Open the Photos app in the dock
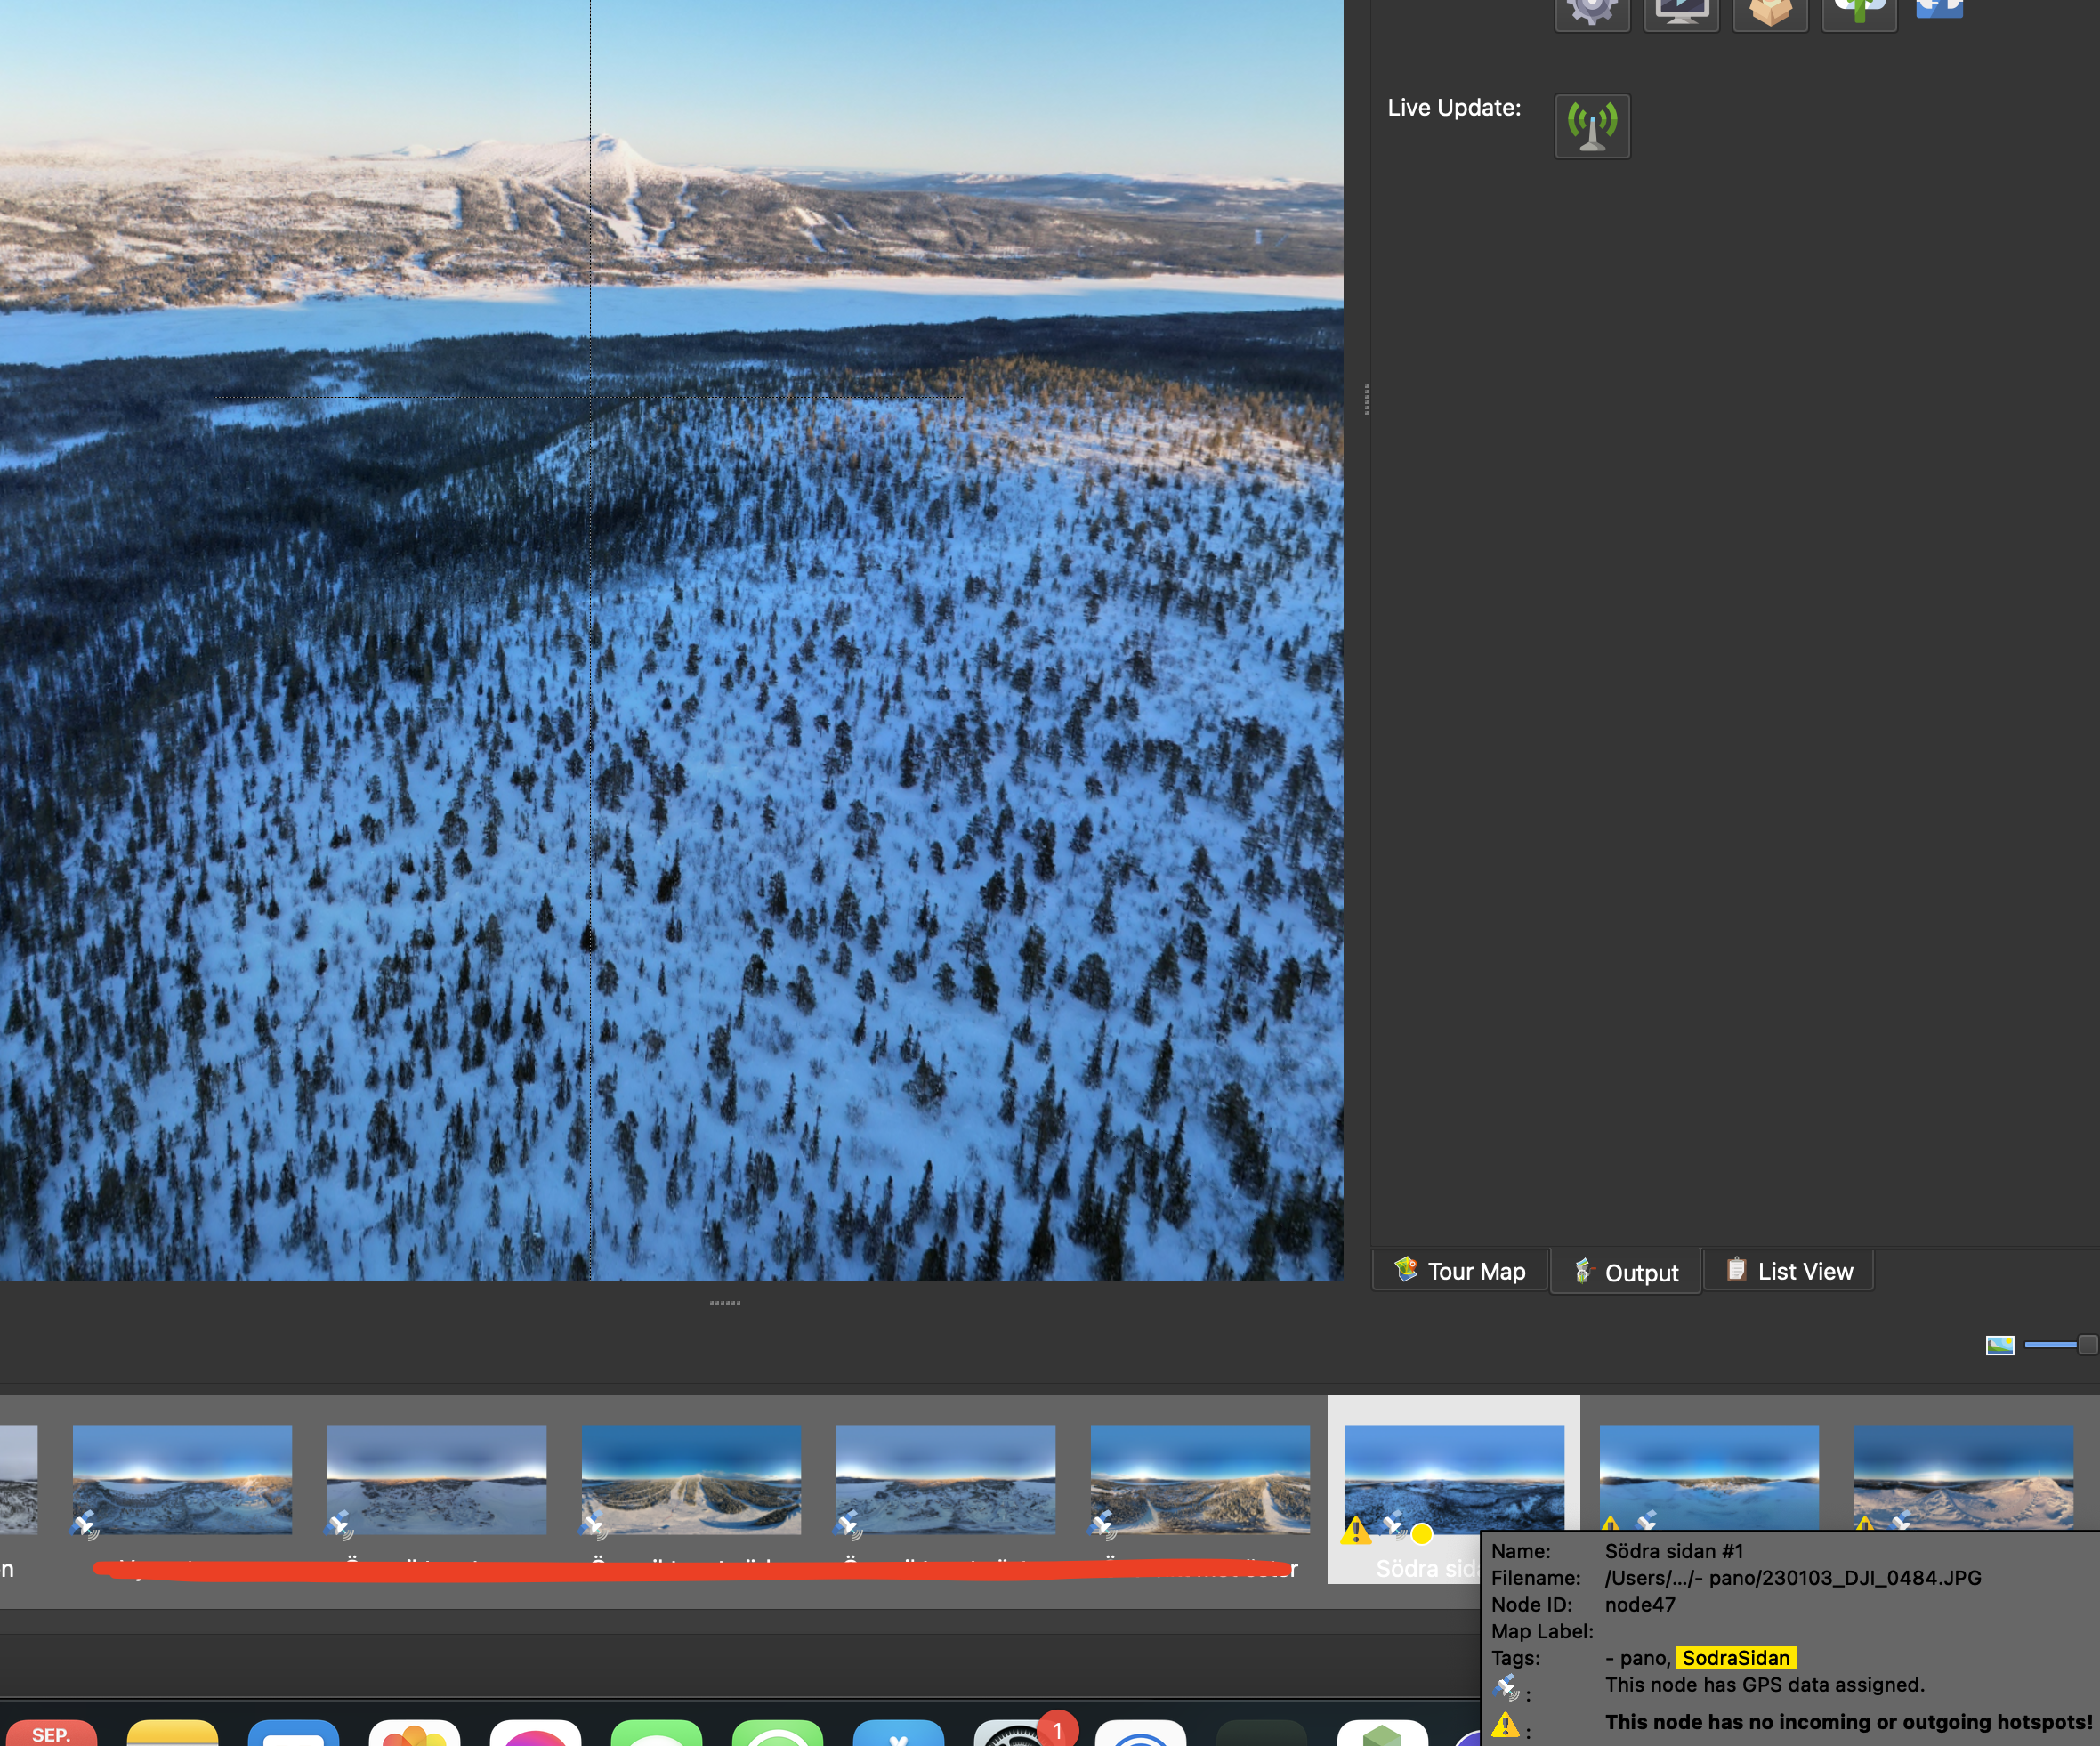The width and height of the screenshot is (2100, 1746). pyautogui.click(x=414, y=1733)
